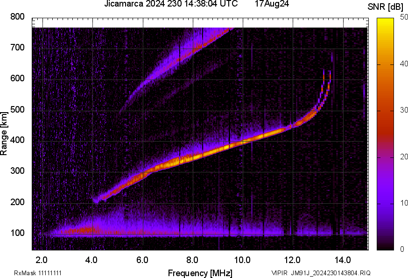Click the frequency tick label '10.0'

tap(242, 260)
